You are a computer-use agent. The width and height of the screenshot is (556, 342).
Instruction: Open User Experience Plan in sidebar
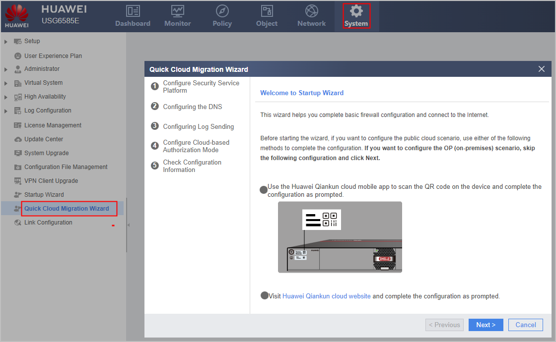pos(53,56)
